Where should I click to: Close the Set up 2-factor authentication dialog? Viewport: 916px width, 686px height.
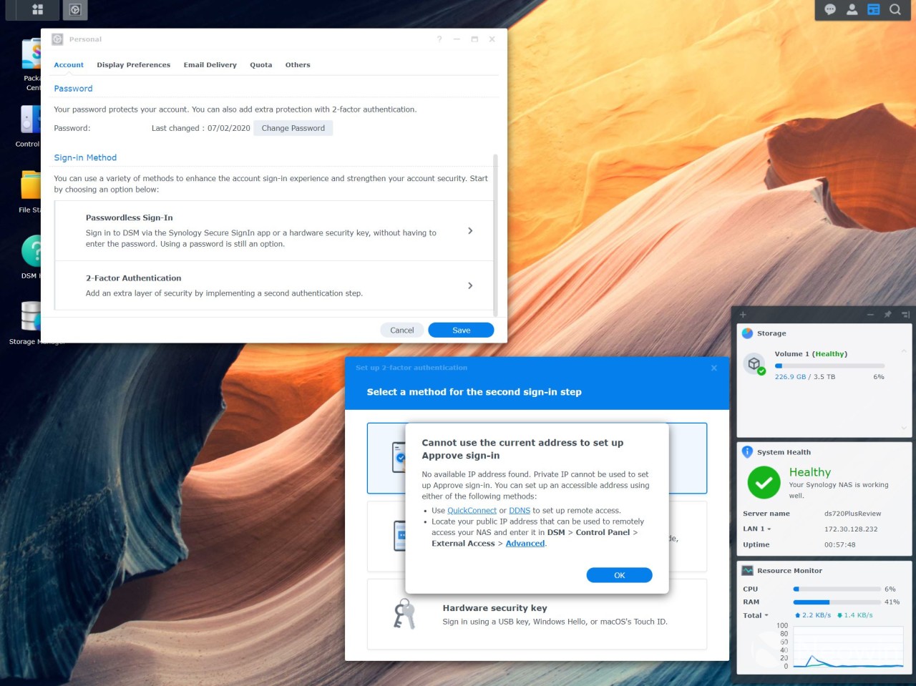(713, 368)
